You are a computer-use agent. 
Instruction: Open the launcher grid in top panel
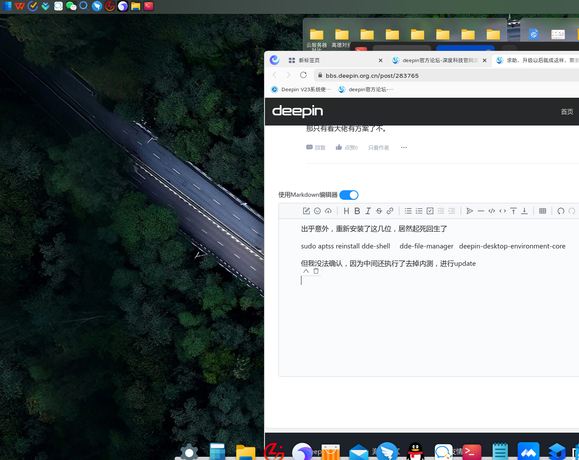(7, 6)
